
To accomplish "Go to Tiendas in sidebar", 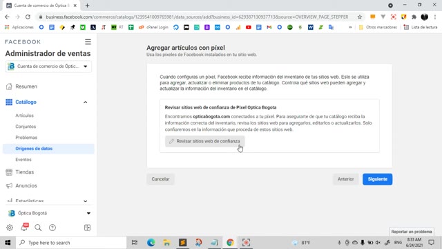I will click(x=24, y=172).
